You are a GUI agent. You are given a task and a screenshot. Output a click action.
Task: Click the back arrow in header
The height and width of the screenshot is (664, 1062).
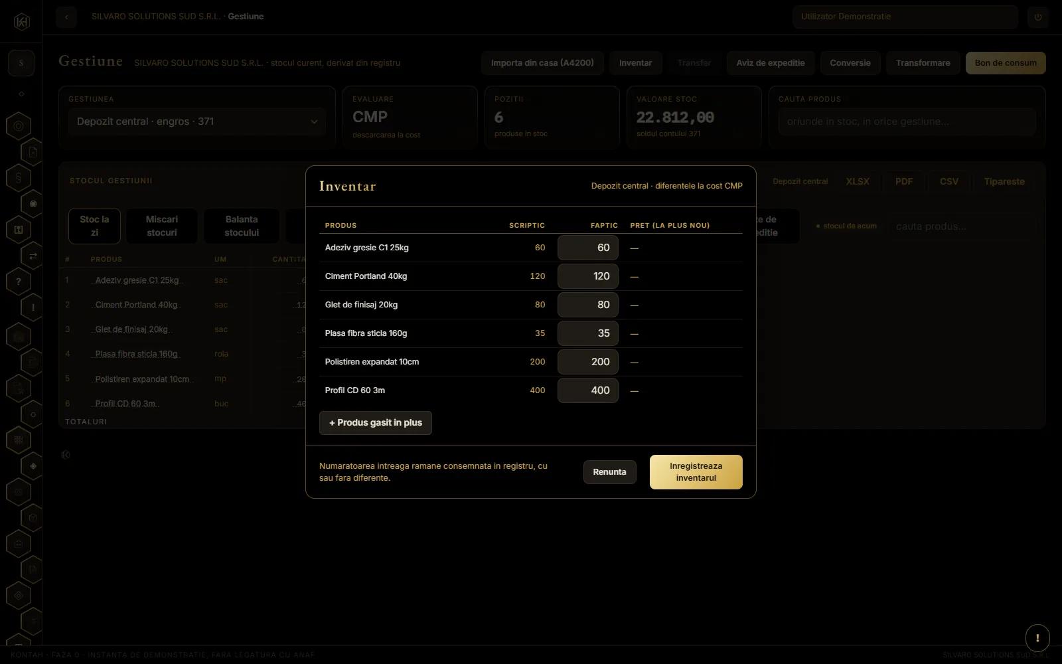66,17
